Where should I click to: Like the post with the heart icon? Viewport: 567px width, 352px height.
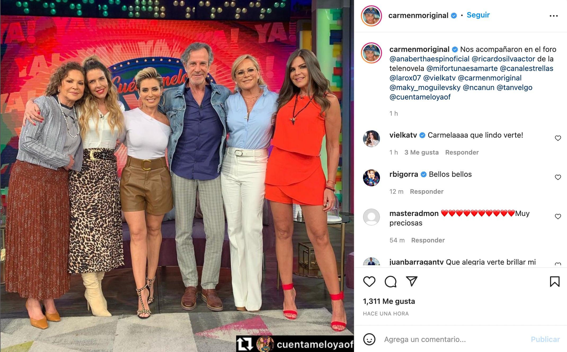[369, 282]
